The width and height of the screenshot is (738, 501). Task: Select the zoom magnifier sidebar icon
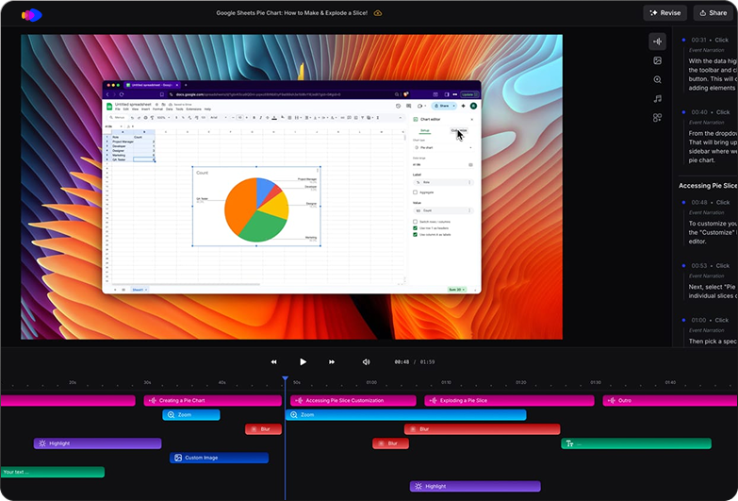pos(657,80)
